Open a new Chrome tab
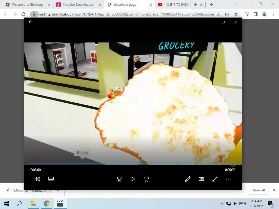 point(211,5)
